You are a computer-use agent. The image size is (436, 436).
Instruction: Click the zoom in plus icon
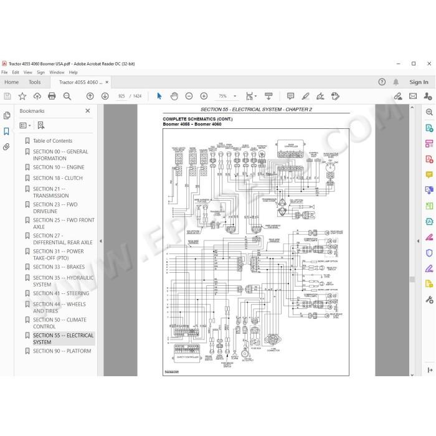[204, 96]
